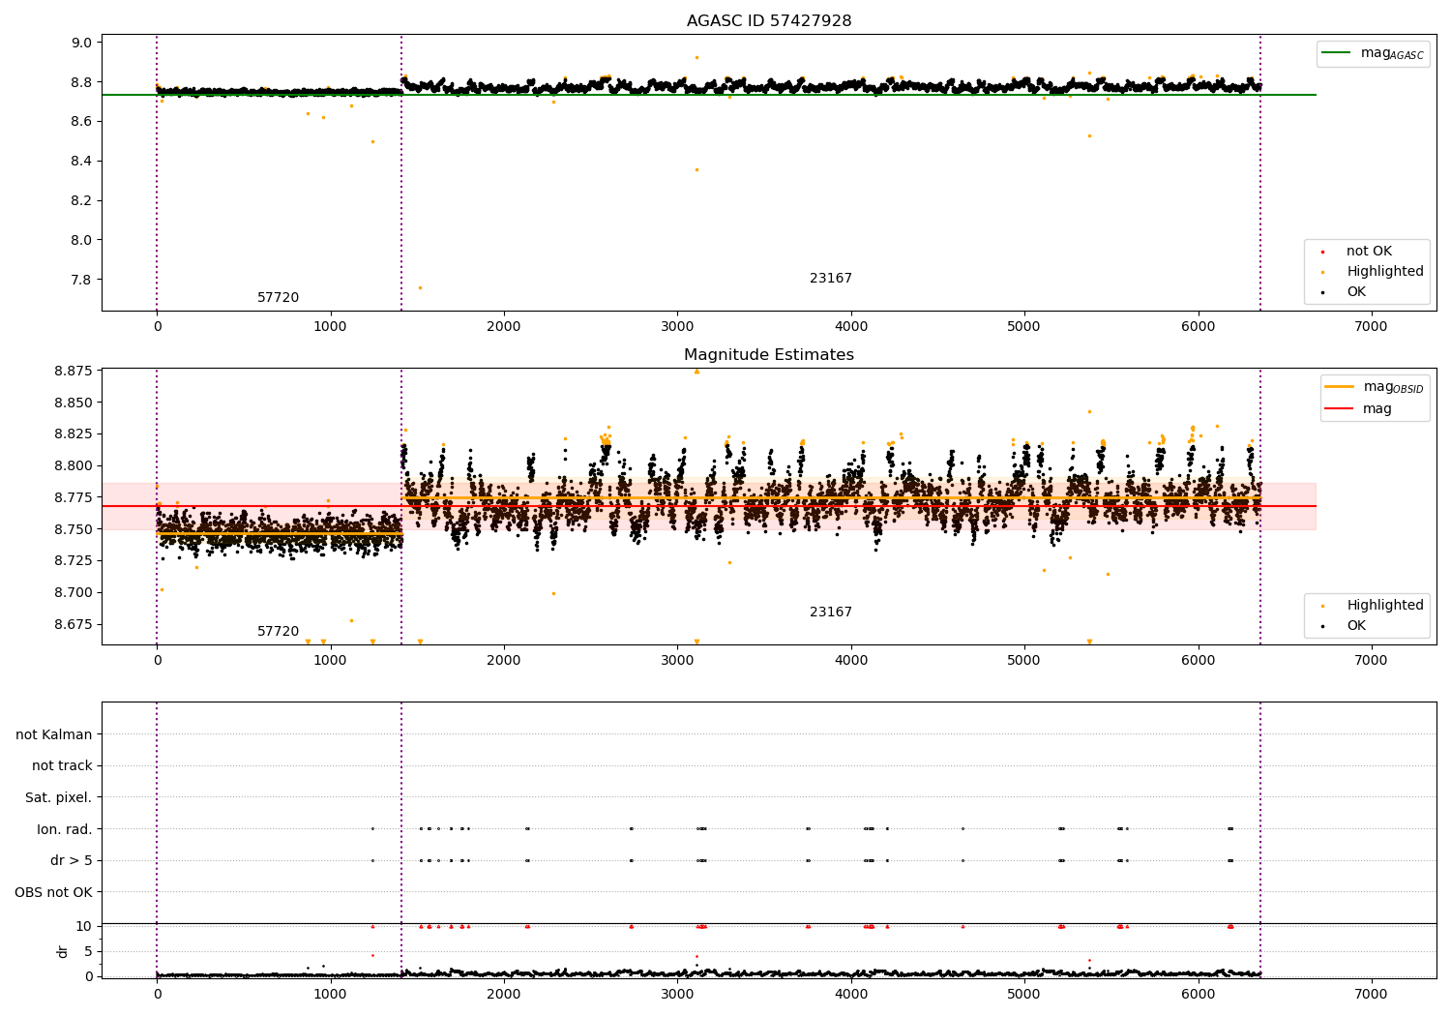Viewport: 1451px width, 1016px height.
Task: Click the 'not track' y-axis label
Action: click(x=62, y=765)
